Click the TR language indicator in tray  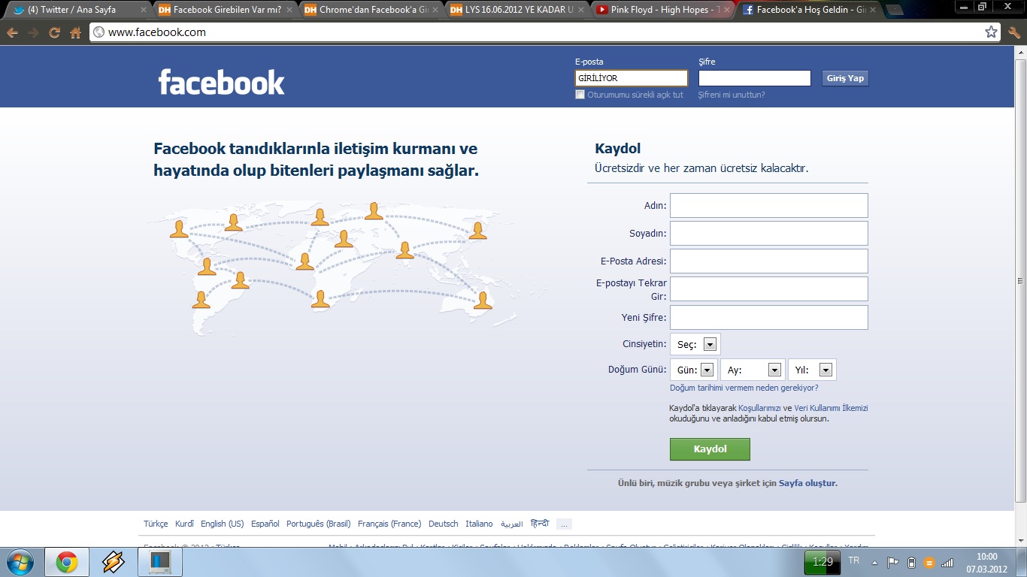tap(853, 560)
